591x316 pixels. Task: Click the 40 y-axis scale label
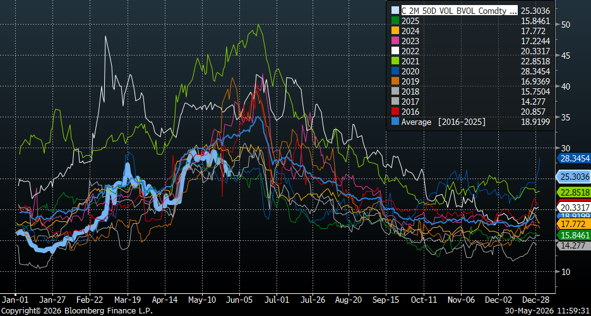click(565, 86)
